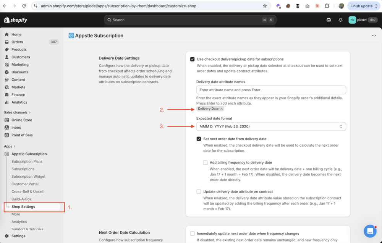Click the Inbox icon in sidebar
The height and width of the screenshot is (243, 382).
pos(7,128)
